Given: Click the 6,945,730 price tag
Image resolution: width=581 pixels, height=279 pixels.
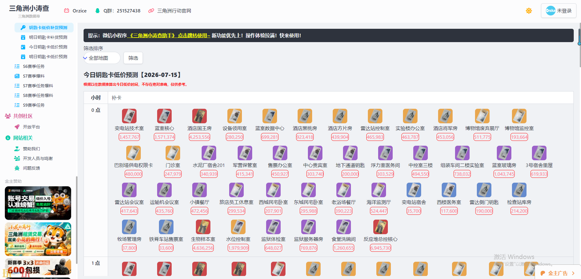Looking at the screenshot, I should 381,248.
